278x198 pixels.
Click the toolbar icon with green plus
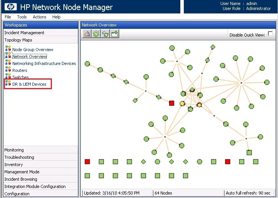pyautogui.click(x=115, y=34)
